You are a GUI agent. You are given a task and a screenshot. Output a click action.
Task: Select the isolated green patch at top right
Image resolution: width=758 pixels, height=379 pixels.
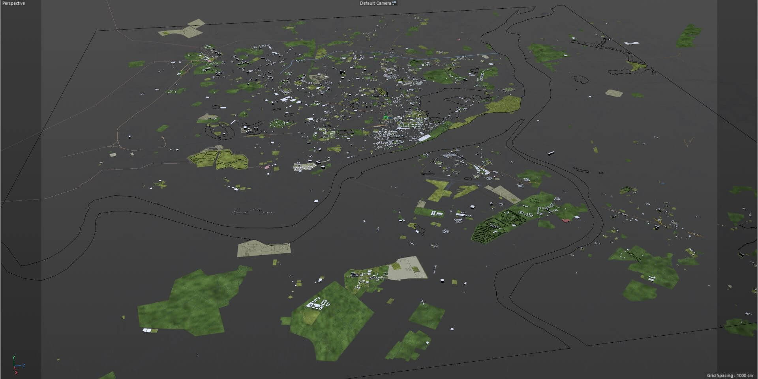click(688, 35)
